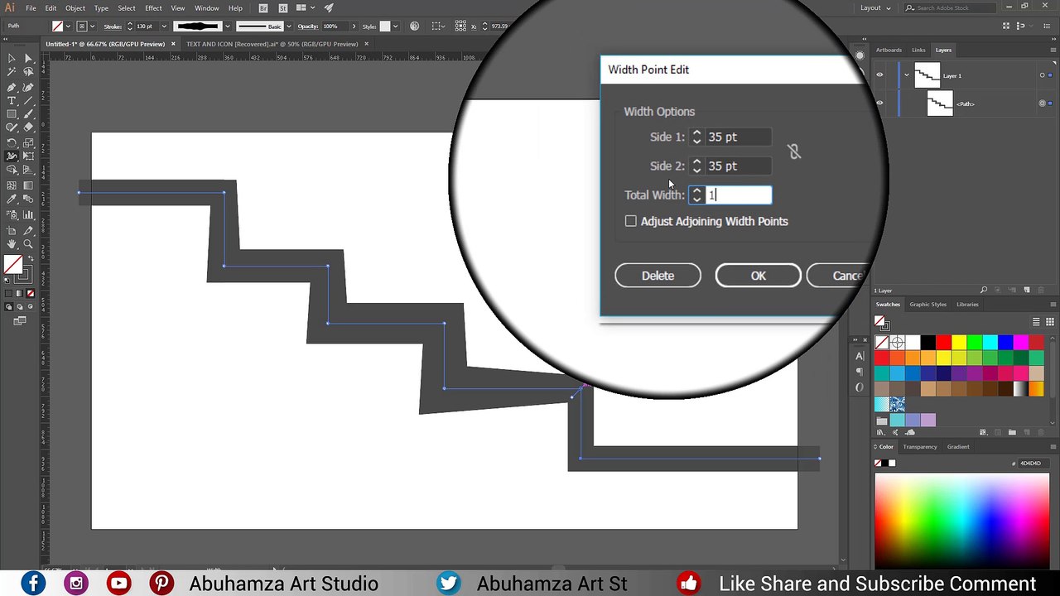Switch swatches to list view

click(x=1036, y=322)
